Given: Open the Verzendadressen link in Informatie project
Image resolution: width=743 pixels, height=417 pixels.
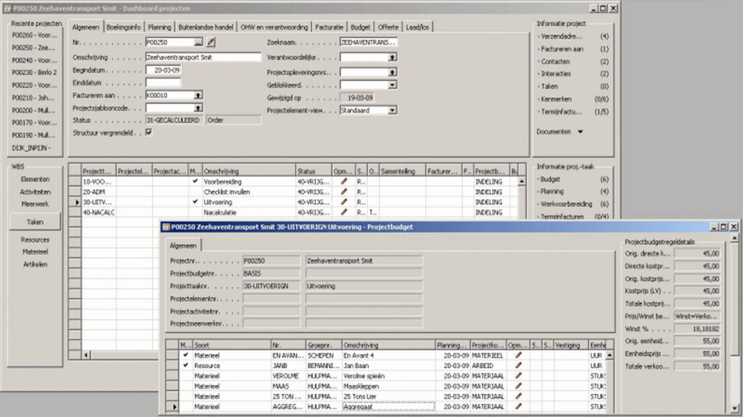Looking at the screenshot, I should 561,36.
